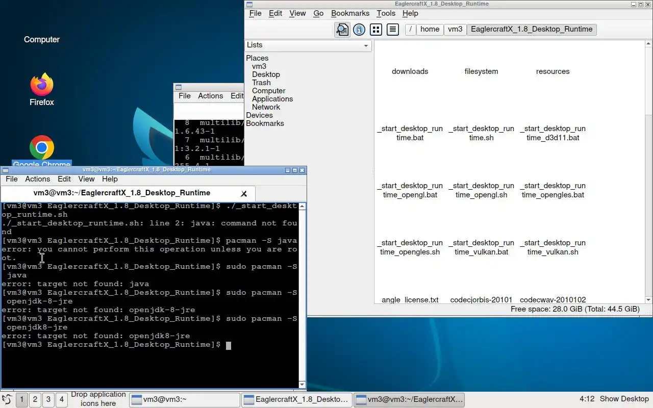The width and height of the screenshot is (653, 408).
Task: Select _start_desktop_runtime_opengles.bat file
Action: point(553,190)
